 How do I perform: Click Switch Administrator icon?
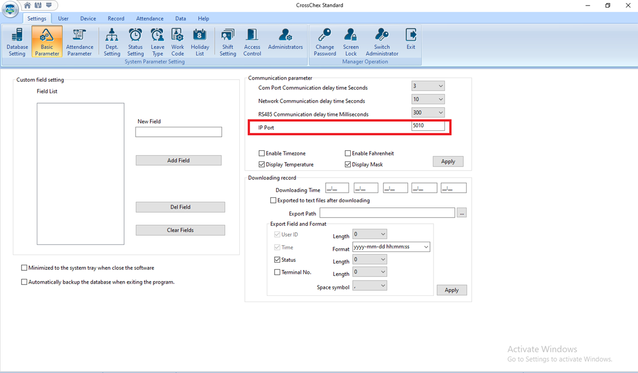pyautogui.click(x=382, y=41)
